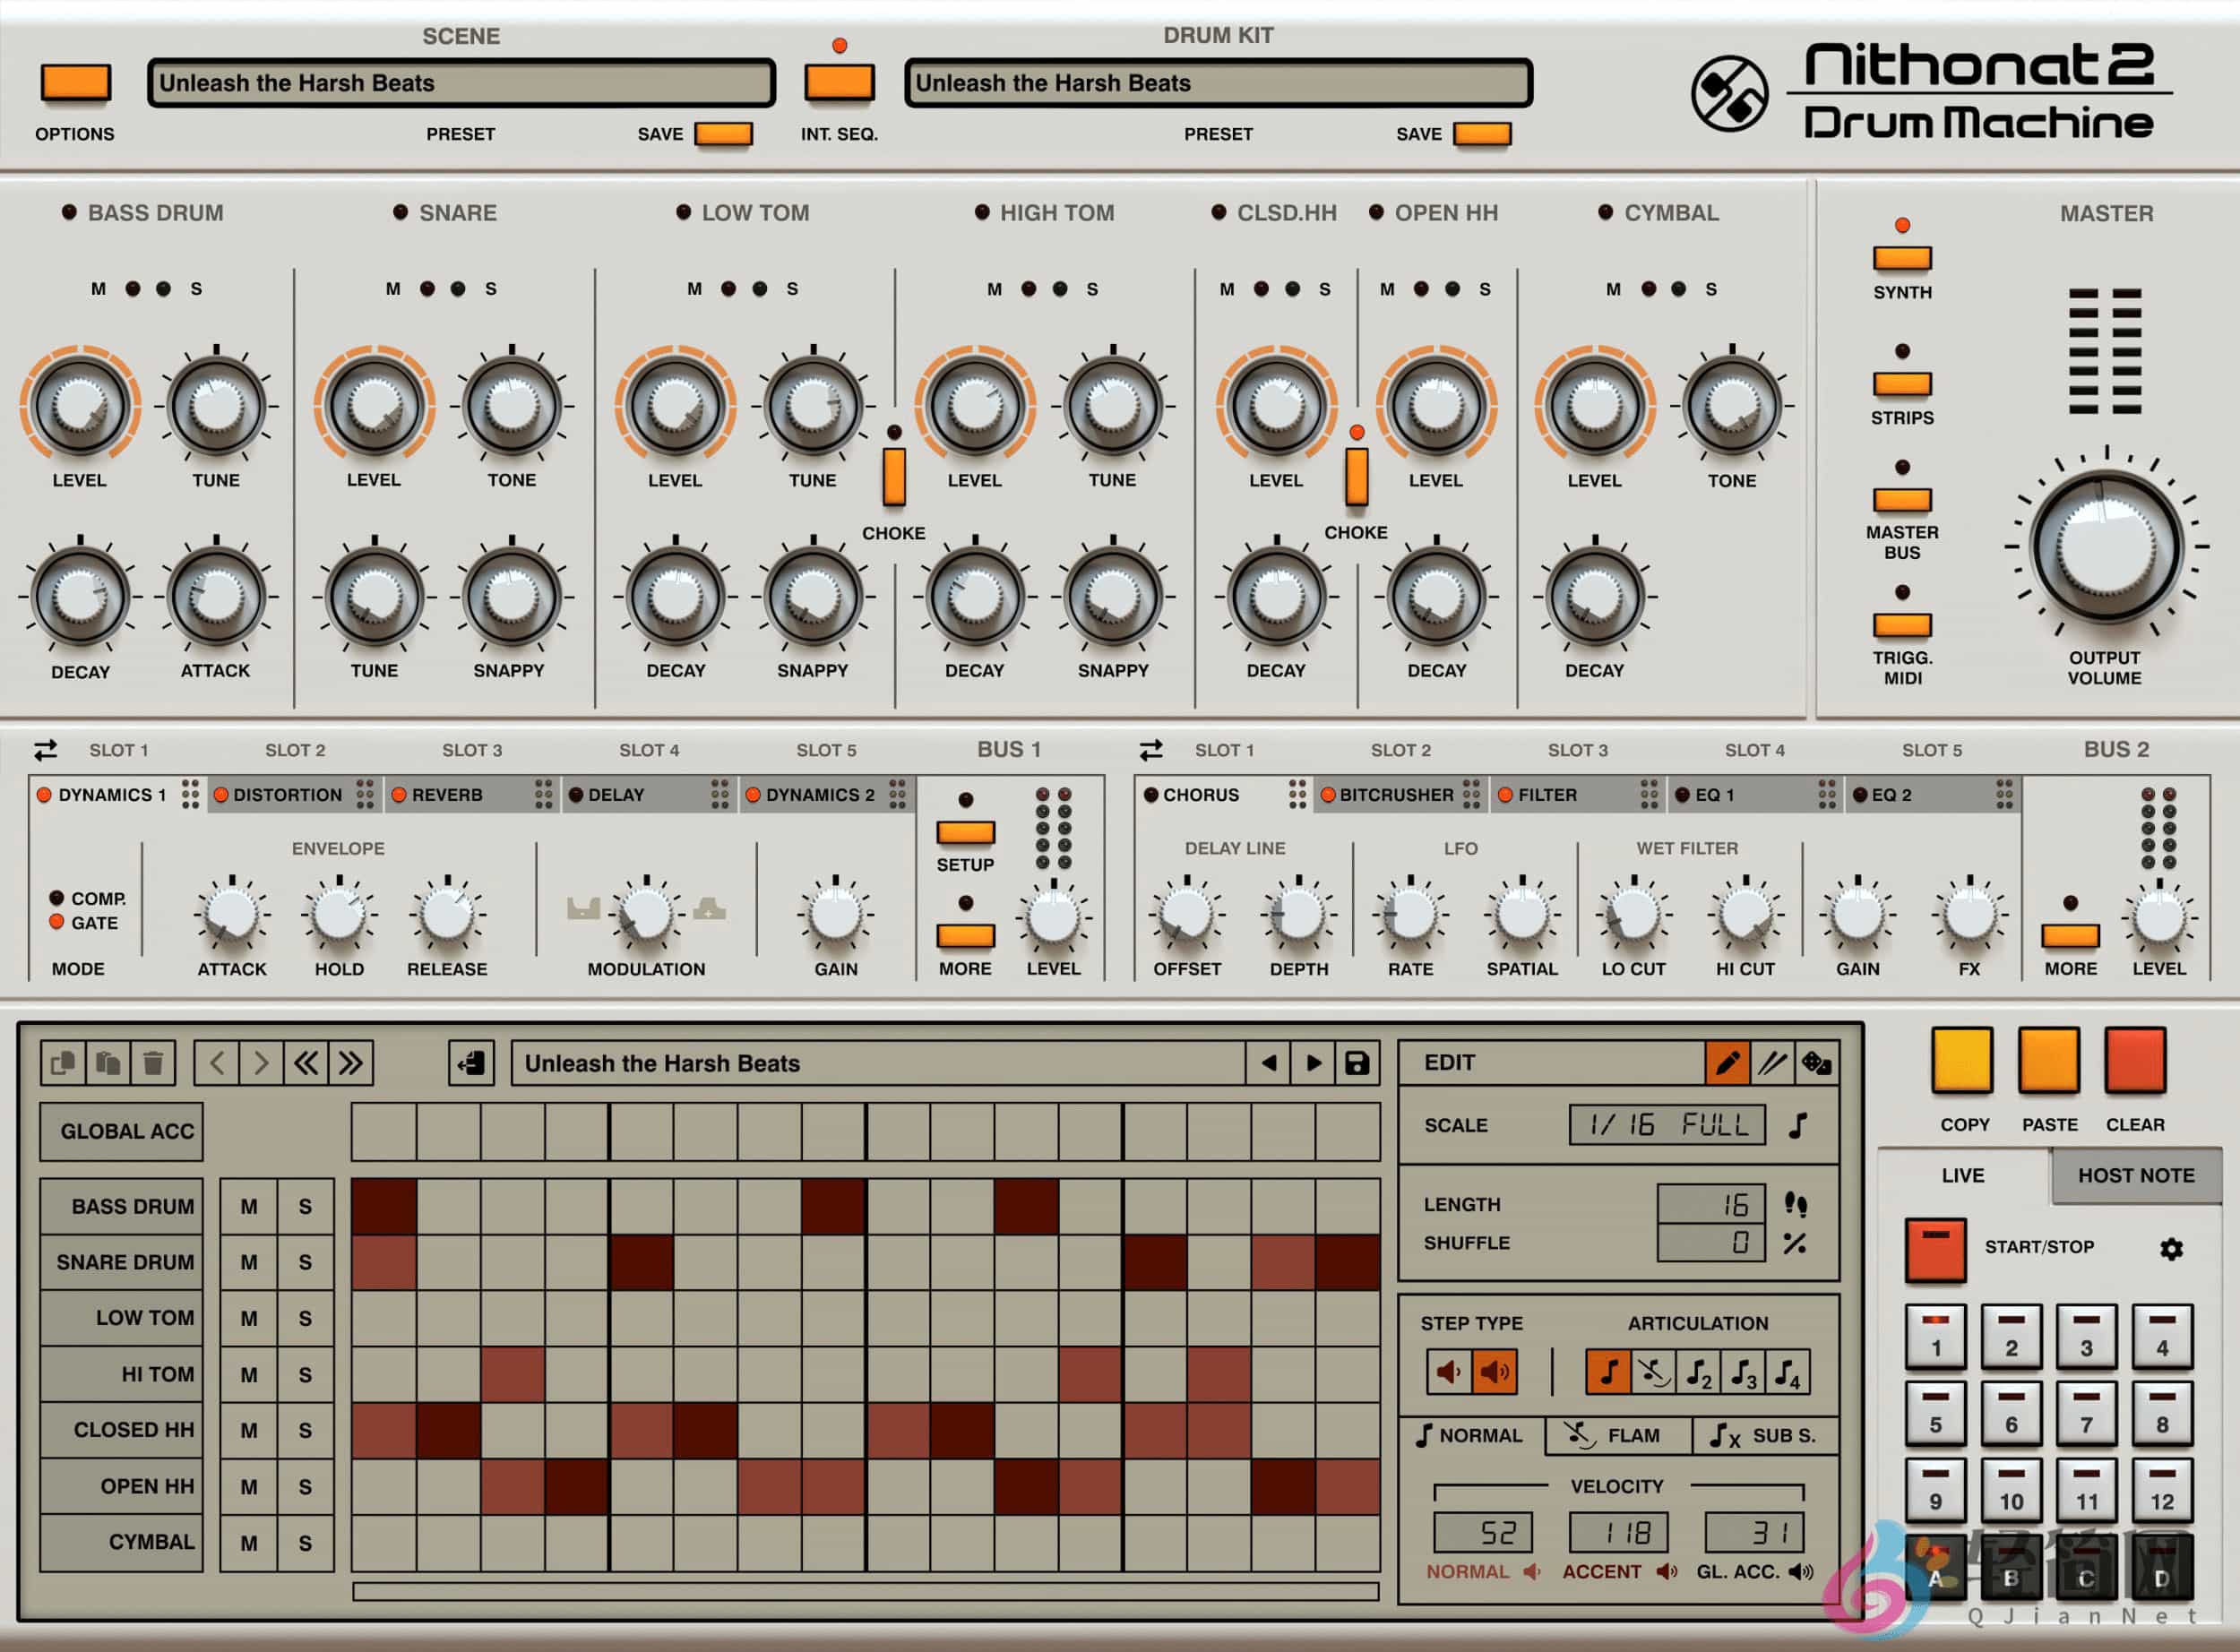Open the REVERB slot tab
The width and height of the screenshot is (2240, 1652).
447,795
